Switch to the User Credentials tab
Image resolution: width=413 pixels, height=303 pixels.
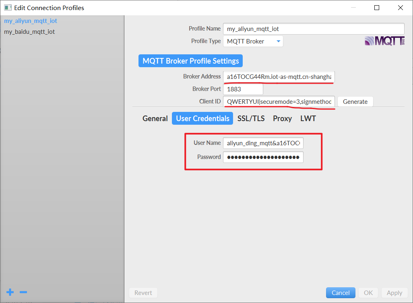click(x=202, y=118)
